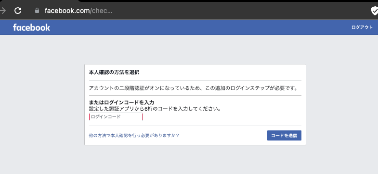
Task: Click the shield icon in browser toolbar
Action: (374, 11)
